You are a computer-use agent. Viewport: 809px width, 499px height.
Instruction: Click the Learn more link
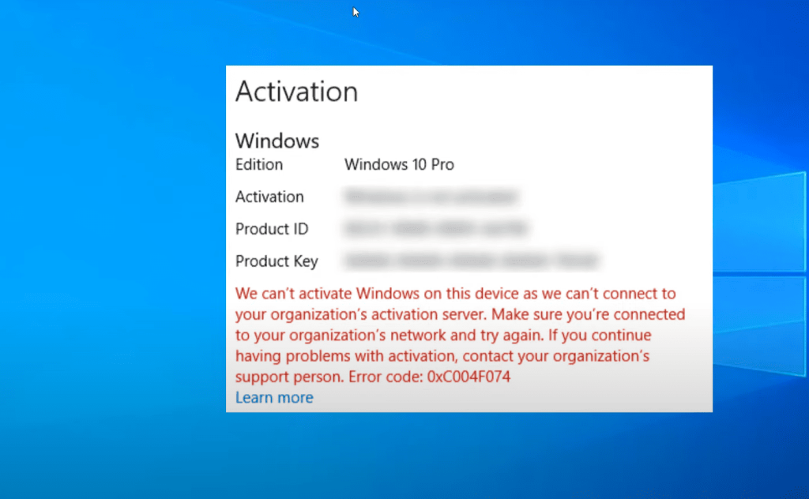(x=273, y=398)
